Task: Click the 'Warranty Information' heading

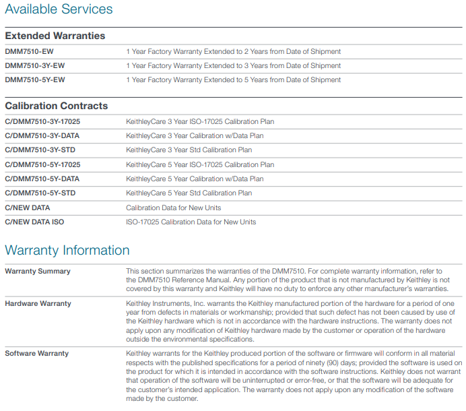Action: pos(67,251)
